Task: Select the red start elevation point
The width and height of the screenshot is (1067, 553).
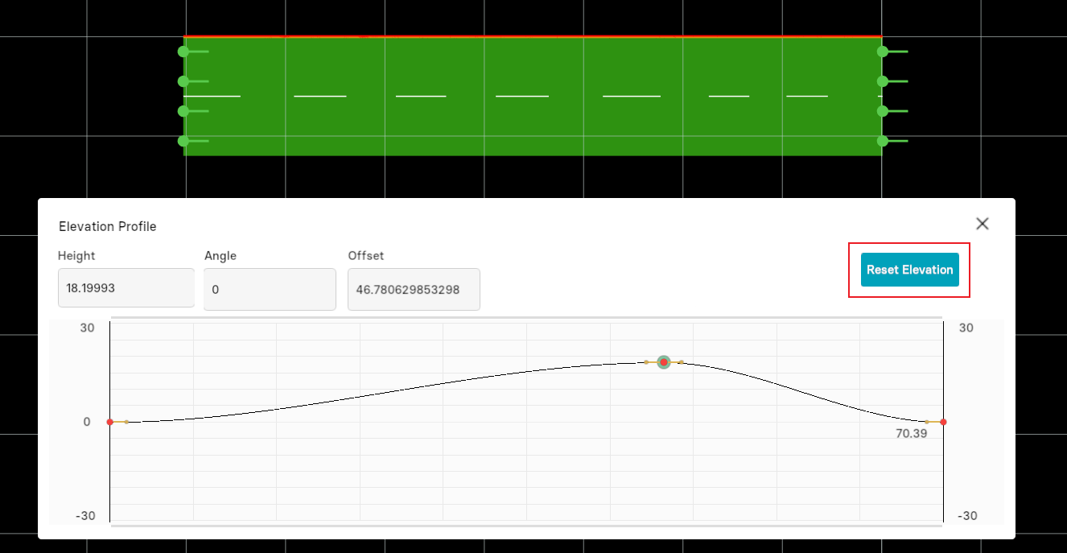Action: [110, 422]
